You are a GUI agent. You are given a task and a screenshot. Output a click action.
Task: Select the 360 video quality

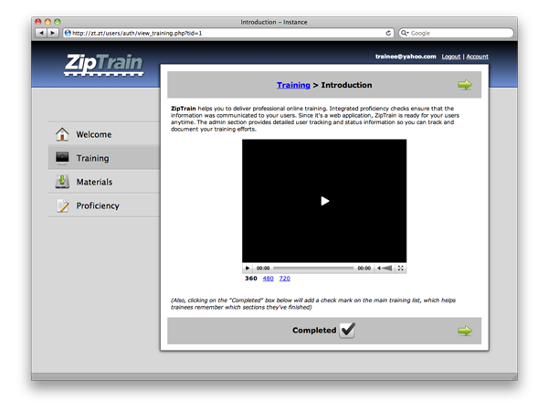[x=251, y=279]
